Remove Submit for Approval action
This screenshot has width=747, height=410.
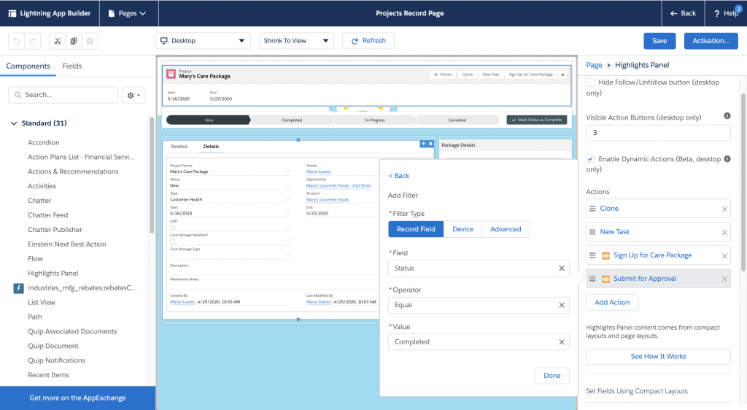(x=724, y=279)
